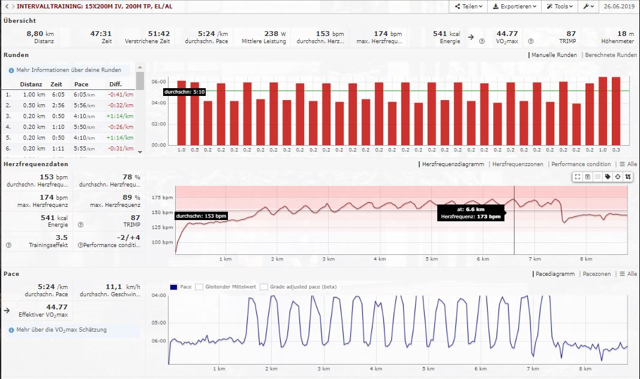Click the fullscreen icon in heart rate chart
Viewport: 640px width, 379px height.
(577, 176)
